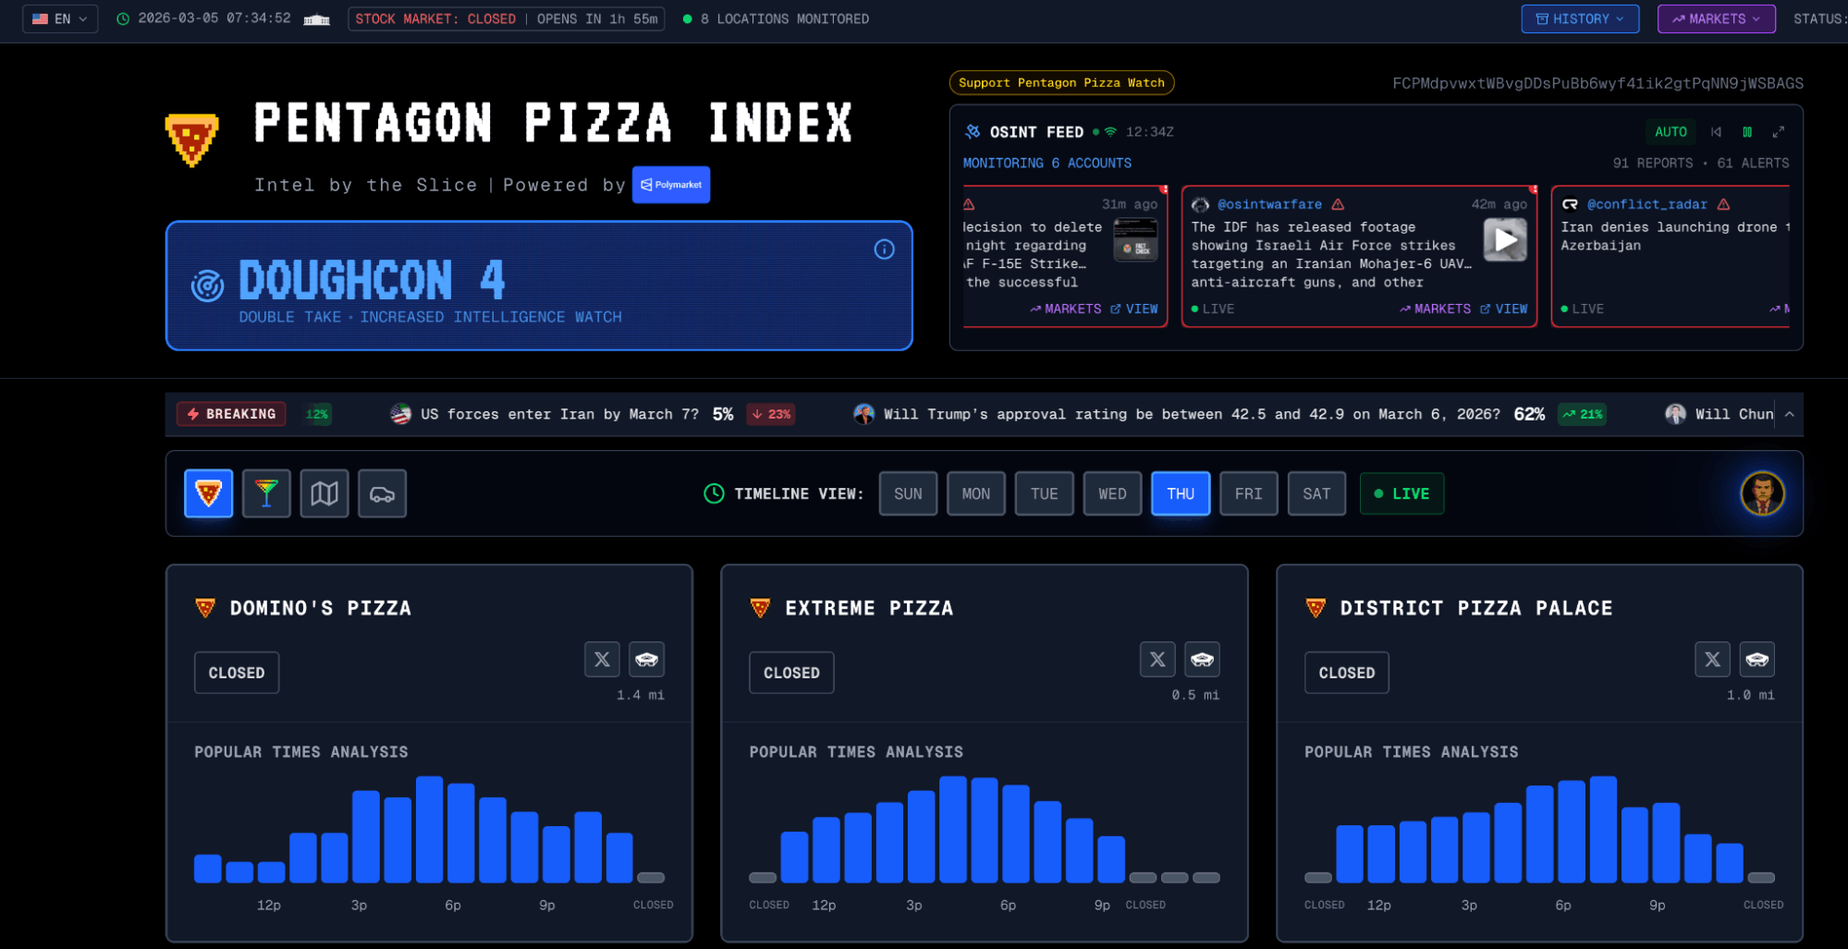Click tallest bar in Domino's popular times

tap(429, 830)
